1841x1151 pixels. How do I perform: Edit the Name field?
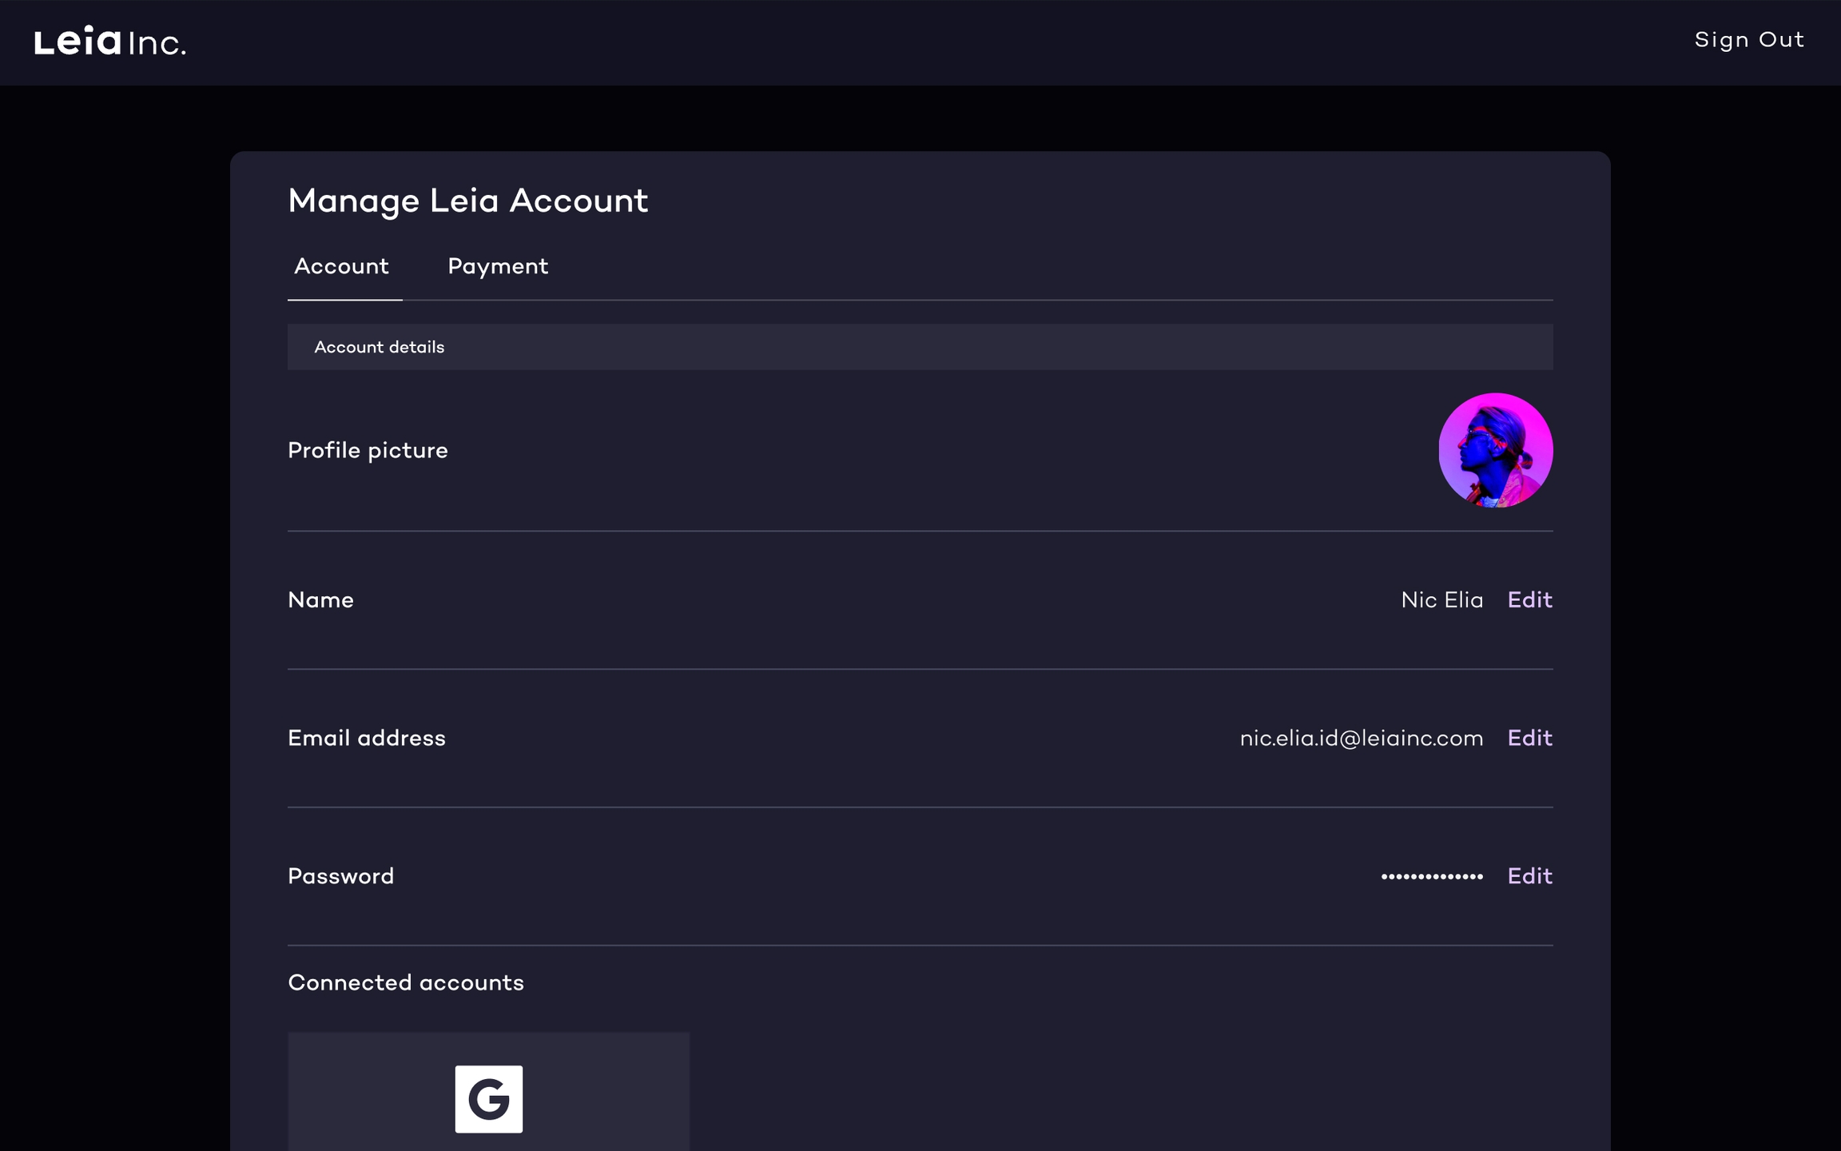pyautogui.click(x=1529, y=600)
